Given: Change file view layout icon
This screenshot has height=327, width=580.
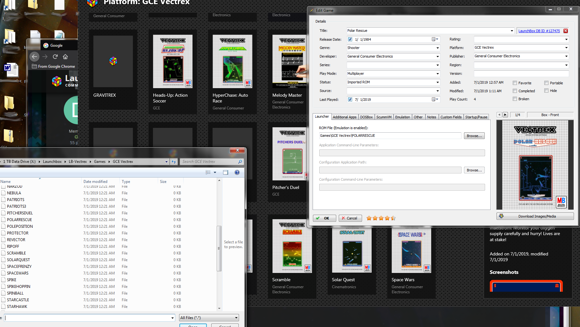Looking at the screenshot, I should click(x=208, y=172).
